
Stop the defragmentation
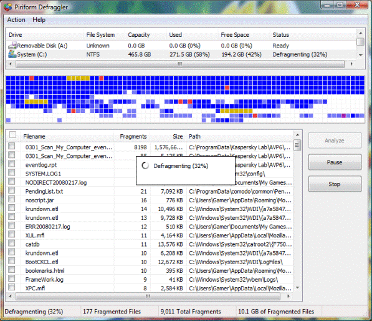[335, 184]
